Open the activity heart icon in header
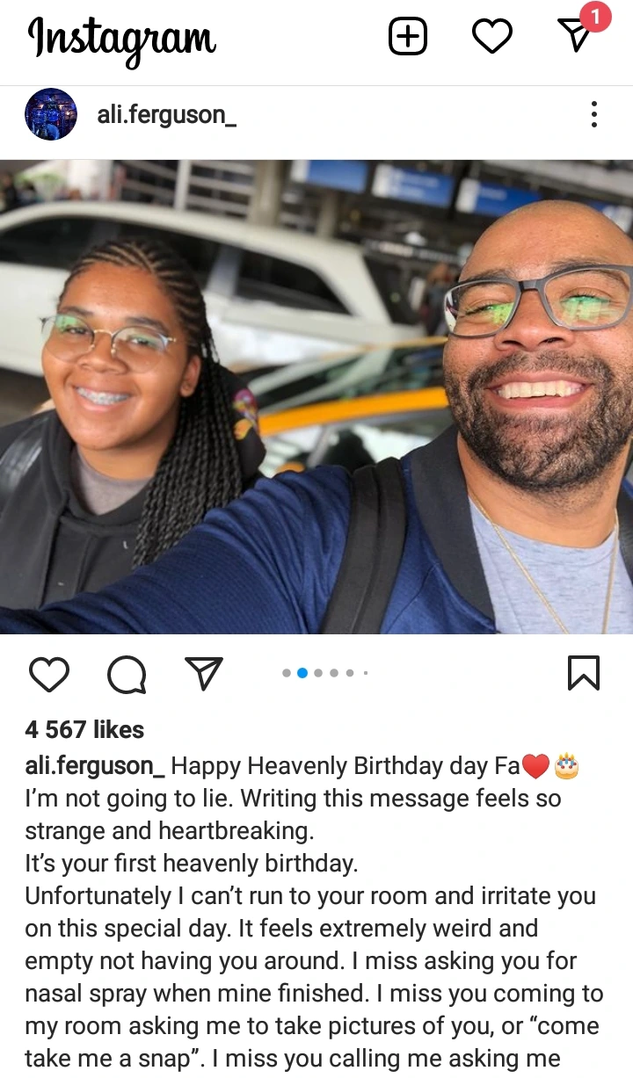 [492, 37]
